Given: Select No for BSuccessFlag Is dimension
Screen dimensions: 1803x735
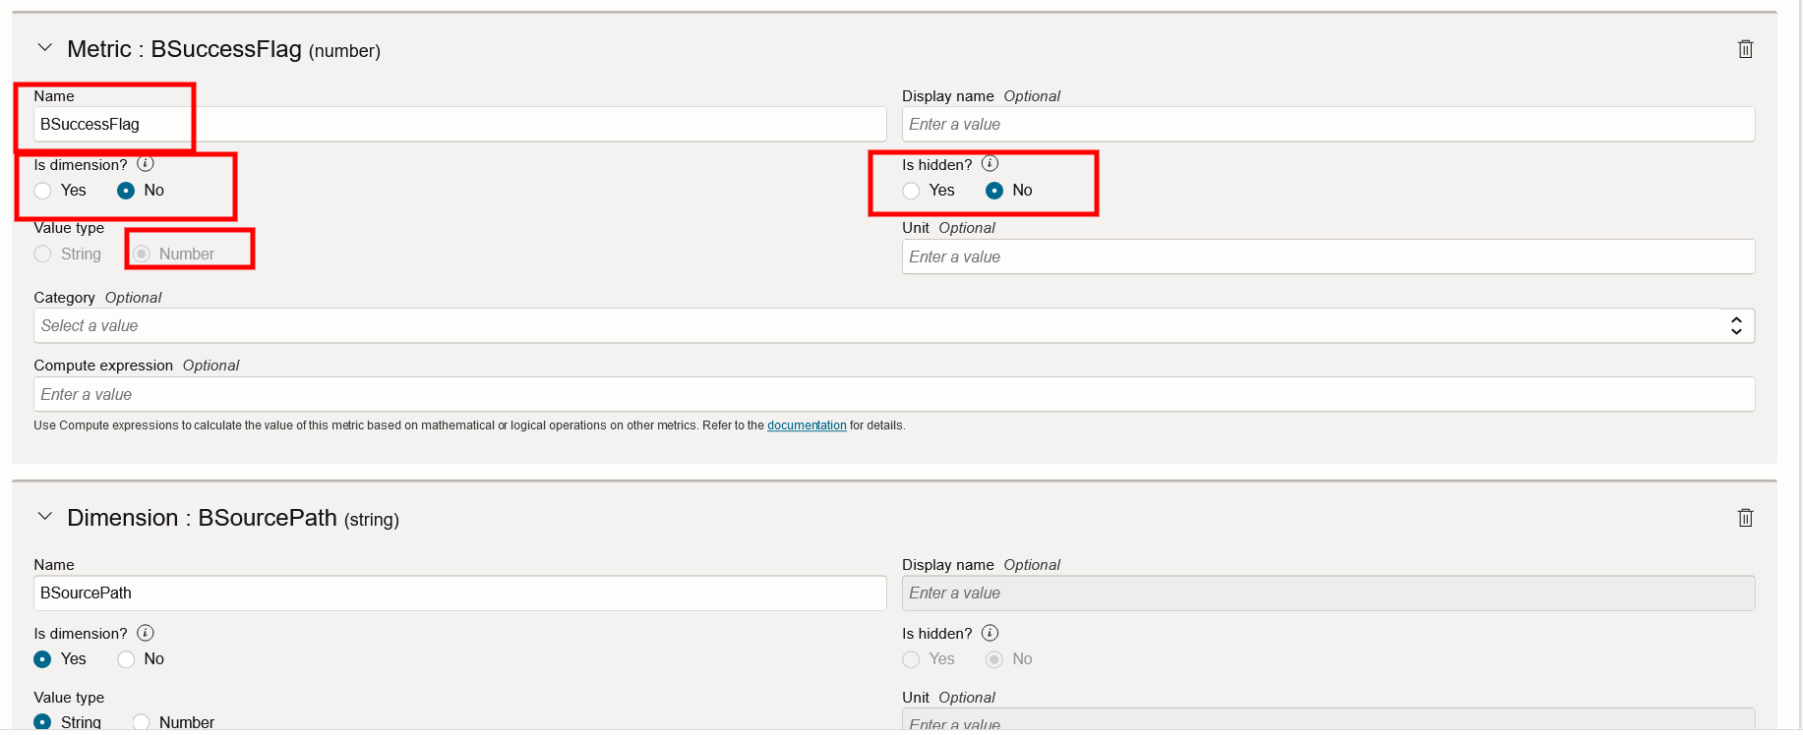Looking at the screenshot, I should pyautogui.click(x=126, y=191).
